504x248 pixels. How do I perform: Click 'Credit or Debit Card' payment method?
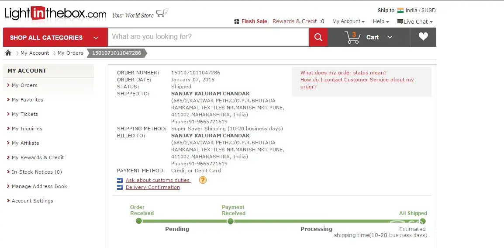tap(196, 171)
